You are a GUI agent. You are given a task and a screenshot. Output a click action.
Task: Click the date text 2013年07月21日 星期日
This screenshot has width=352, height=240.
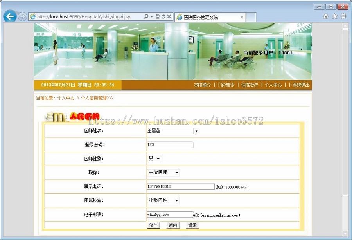[66, 85]
